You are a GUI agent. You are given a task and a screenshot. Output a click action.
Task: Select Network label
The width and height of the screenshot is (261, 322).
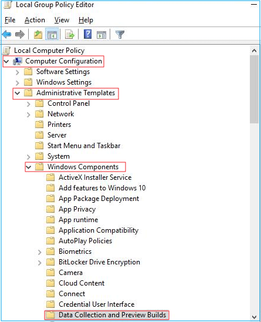(x=60, y=114)
